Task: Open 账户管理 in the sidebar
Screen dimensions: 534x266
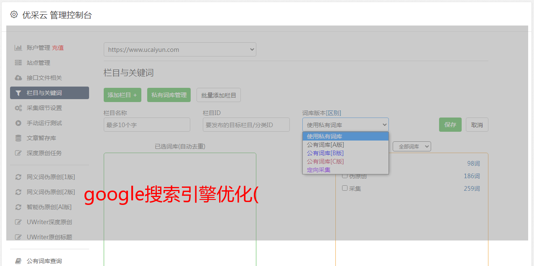Action: [x=38, y=48]
